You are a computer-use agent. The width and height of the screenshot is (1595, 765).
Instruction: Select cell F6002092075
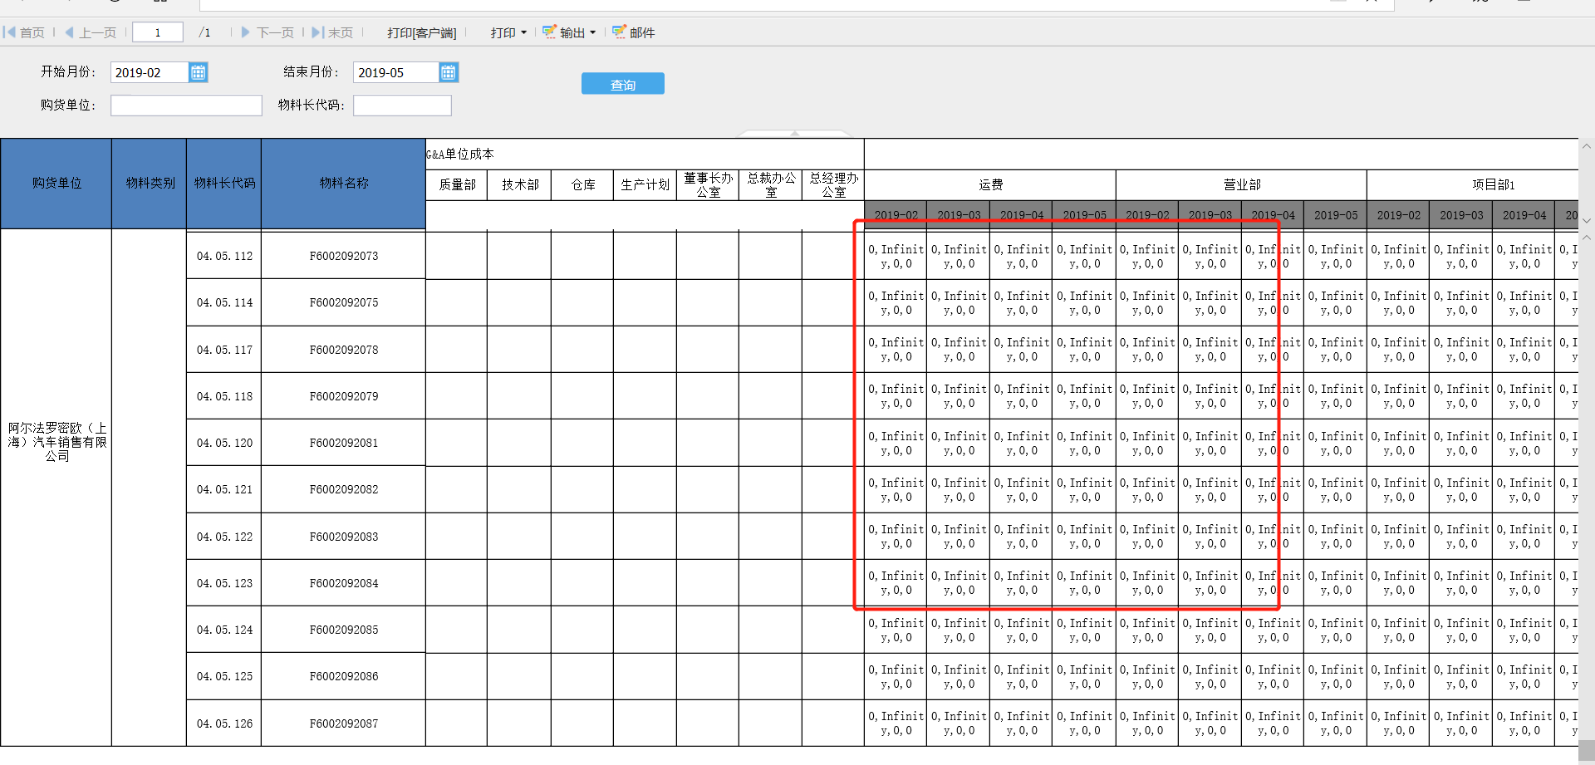[343, 302]
